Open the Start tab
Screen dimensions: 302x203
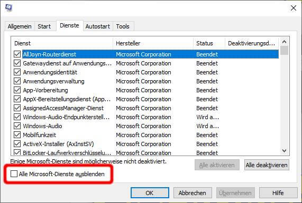pos(44,26)
